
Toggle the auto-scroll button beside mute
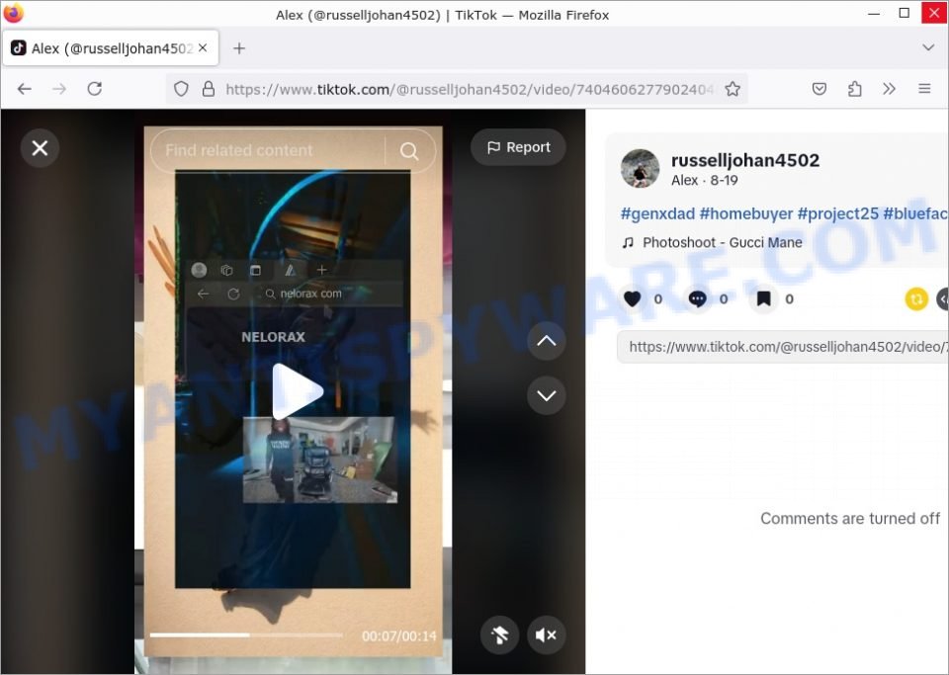point(499,635)
